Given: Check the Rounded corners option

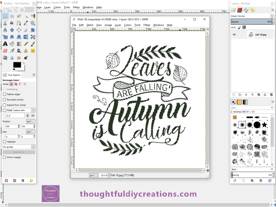Looking at the screenshot, I should [x=4, y=100].
